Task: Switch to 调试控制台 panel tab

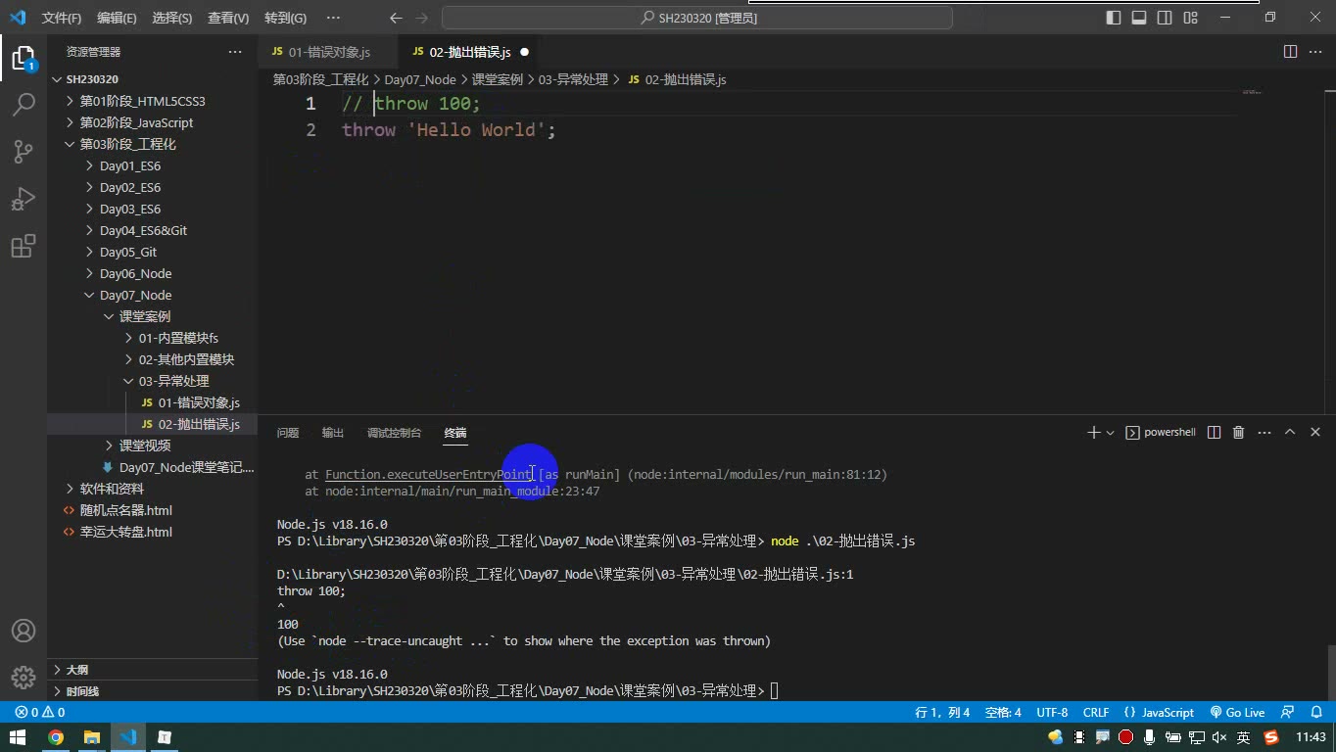Action: [394, 432]
